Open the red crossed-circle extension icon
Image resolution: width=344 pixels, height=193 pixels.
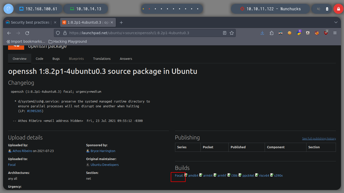pyautogui.click(x=317, y=33)
